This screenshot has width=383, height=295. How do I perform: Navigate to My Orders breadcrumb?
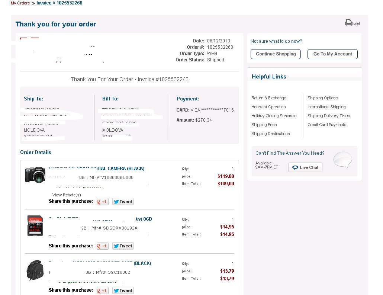pyautogui.click(x=20, y=3)
